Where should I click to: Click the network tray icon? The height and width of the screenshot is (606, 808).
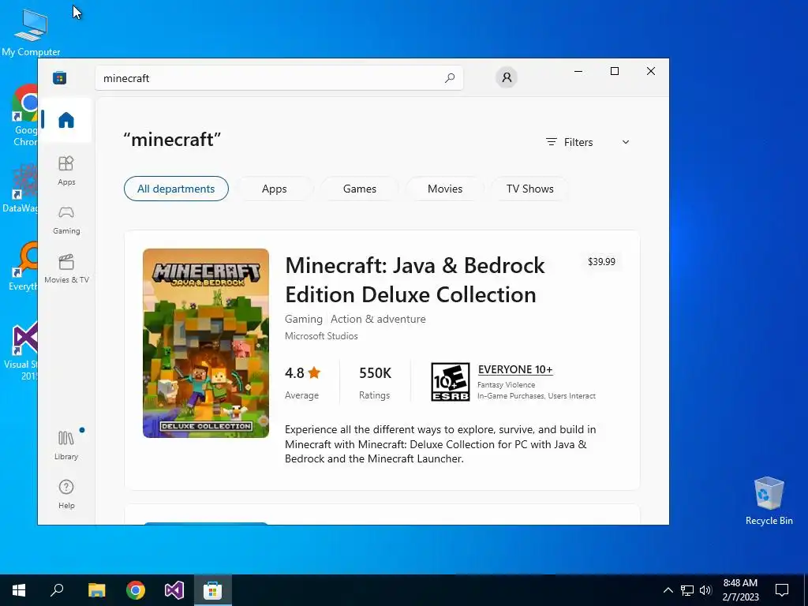point(687,590)
